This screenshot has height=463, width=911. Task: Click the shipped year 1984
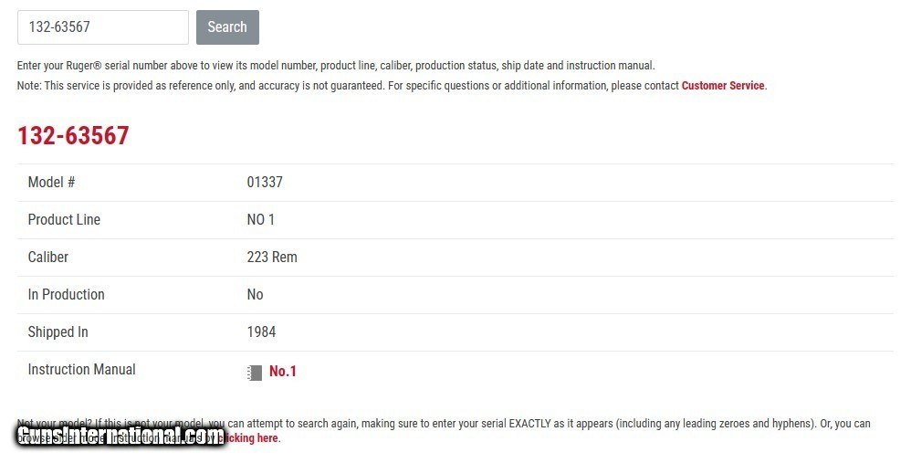pyautogui.click(x=261, y=332)
